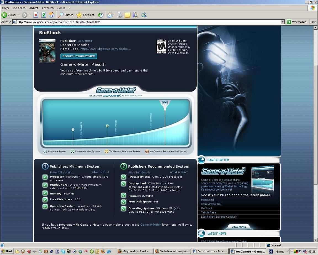Open the Favoriten menu in menu bar
This screenshot has height=255, width=318.
(x=48, y=8)
